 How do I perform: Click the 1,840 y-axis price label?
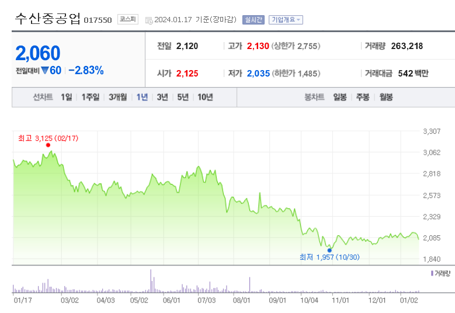click(432, 259)
